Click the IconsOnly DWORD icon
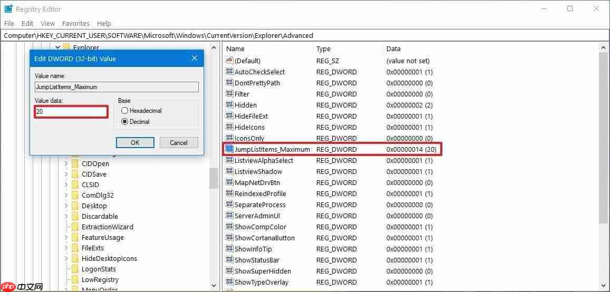The width and height of the screenshot is (610, 292). click(x=229, y=139)
